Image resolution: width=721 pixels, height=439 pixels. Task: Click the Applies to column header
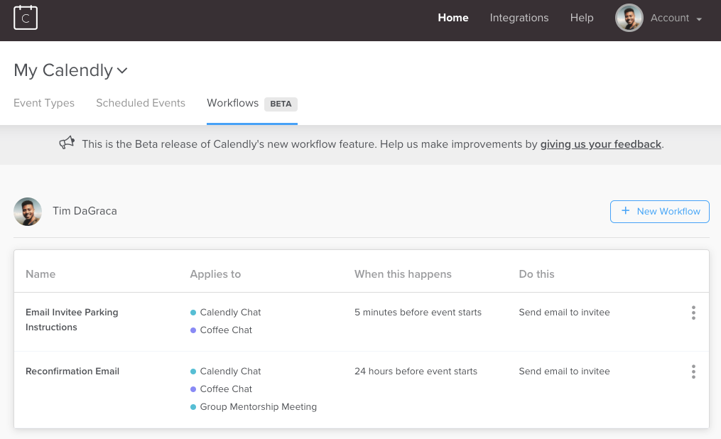tap(215, 274)
